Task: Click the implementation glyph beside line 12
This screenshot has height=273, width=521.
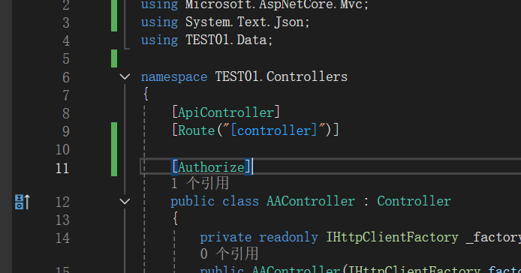Action: point(23,202)
